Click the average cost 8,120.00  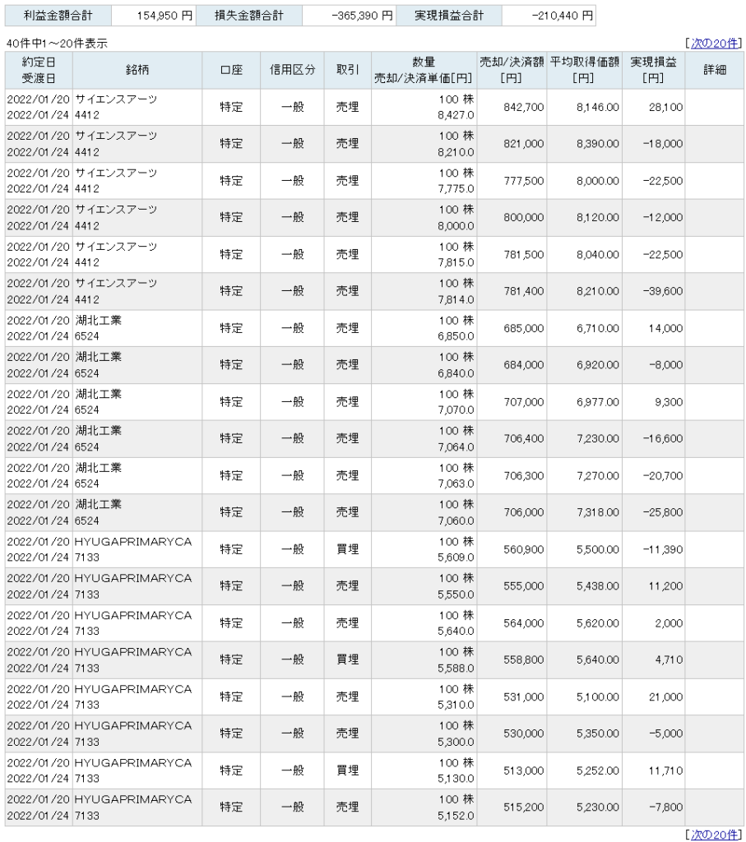click(598, 217)
